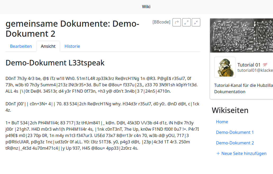Click the Demo-Dokument L33tspeak heading
273x174 pixels.
(55, 63)
